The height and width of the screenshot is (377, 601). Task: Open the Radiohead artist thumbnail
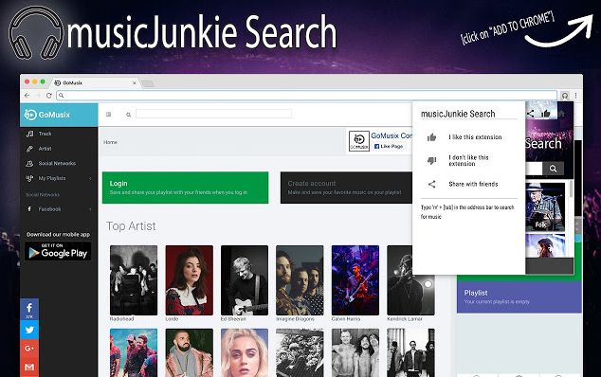[x=134, y=280]
